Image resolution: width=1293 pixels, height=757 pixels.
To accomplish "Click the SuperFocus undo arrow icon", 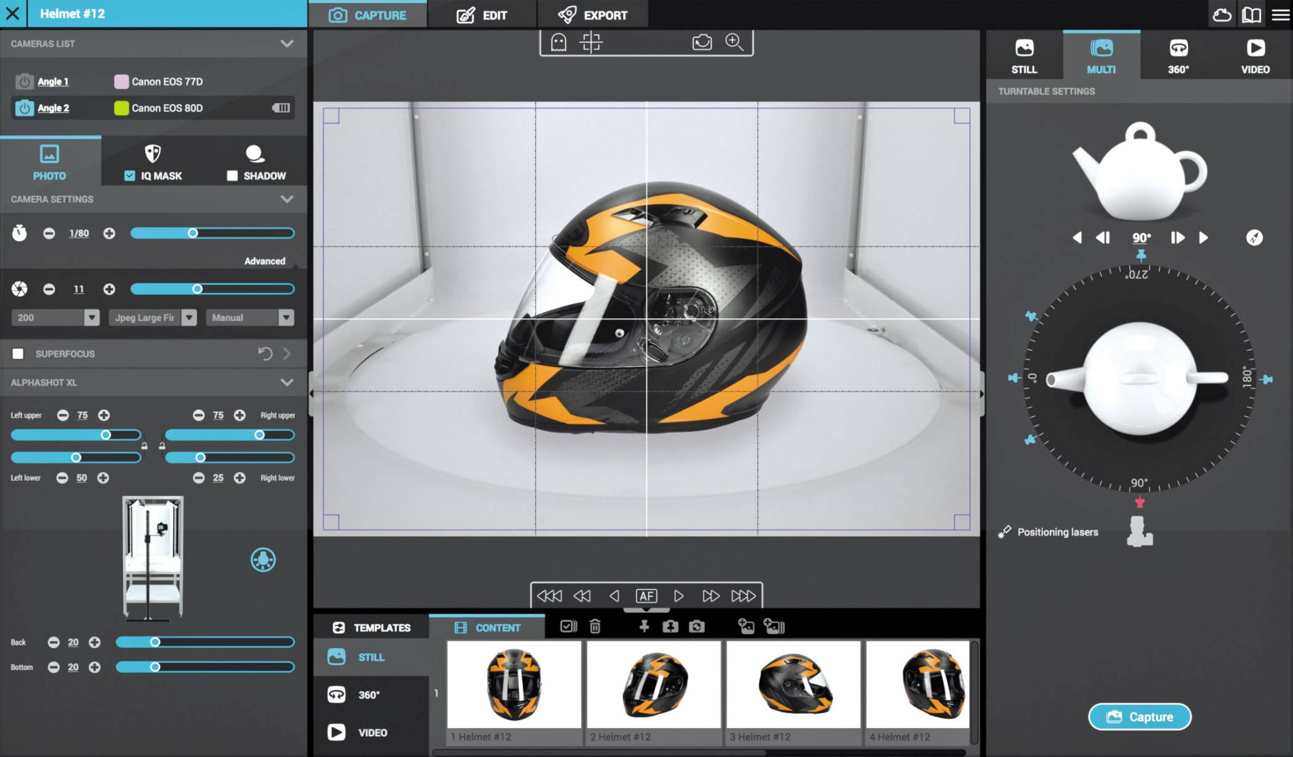I will point(265,353).
